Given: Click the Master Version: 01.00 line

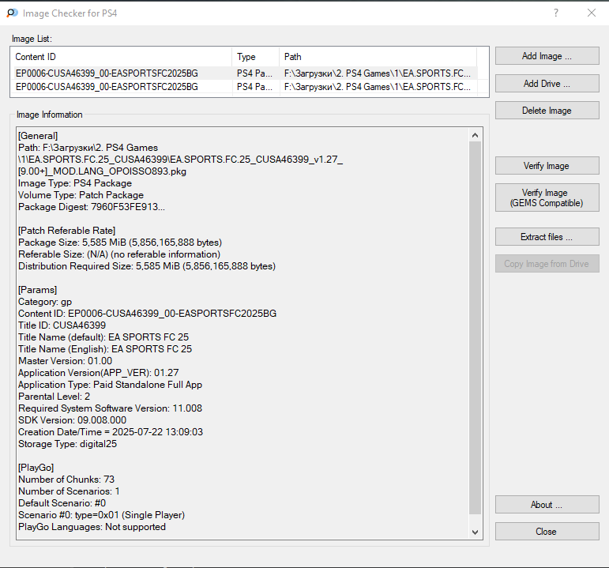Looking at the screenshot, I should coord(66,361).
